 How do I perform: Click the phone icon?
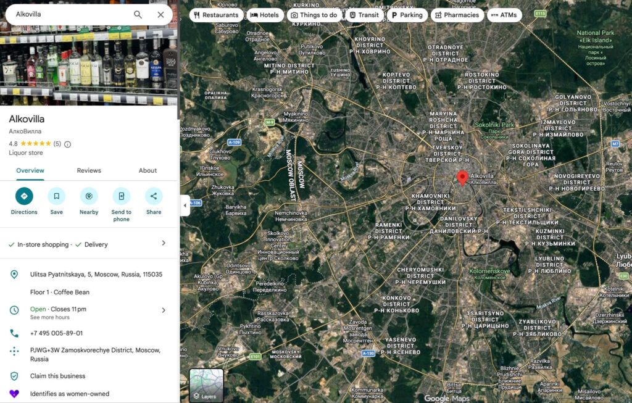(14, 333)
